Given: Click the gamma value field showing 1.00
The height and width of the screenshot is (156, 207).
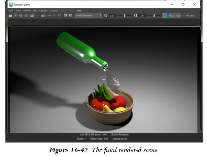Looking at the screenshot, I should 142,16.
